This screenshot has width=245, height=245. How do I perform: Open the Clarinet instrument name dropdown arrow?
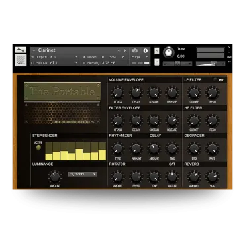point(34,50)
